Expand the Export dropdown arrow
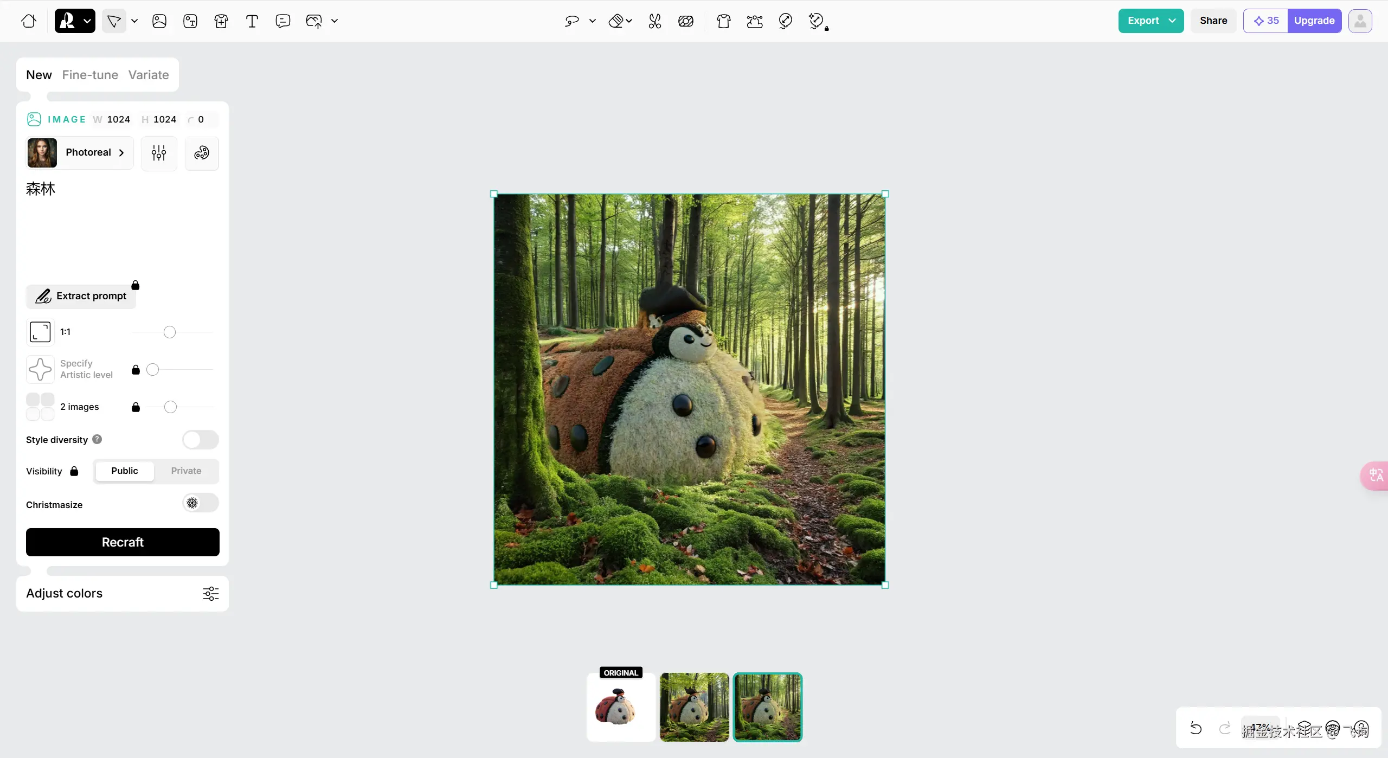Viewport: 1388px width, 758px height. [1172, 21]
